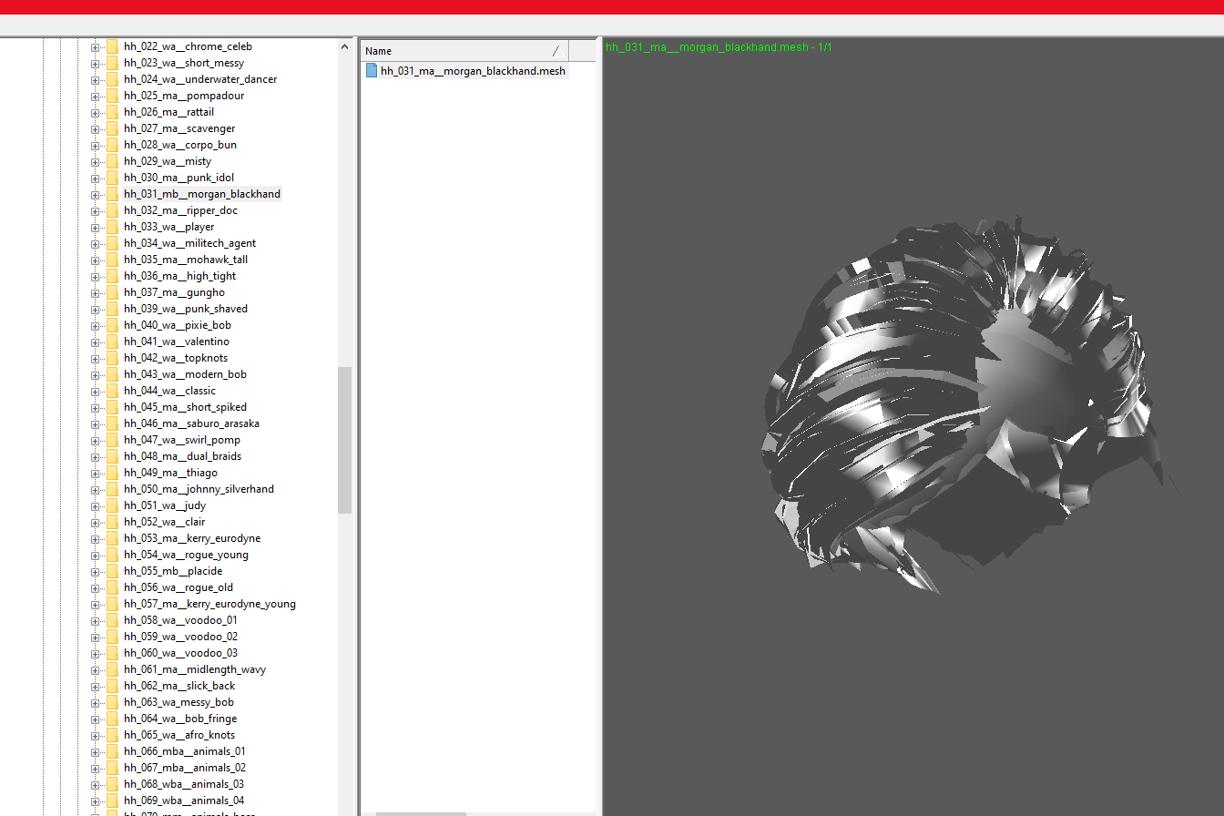The width and height of the screenshot is (1224, 816).
Task: Open the hh_048_ma__dual_braids folder
Action: [x=182, y=456]
